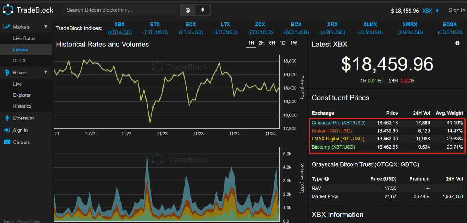Select the LTX (LTC/USD) index
467x223 pixels.
(x=225, y=28)
